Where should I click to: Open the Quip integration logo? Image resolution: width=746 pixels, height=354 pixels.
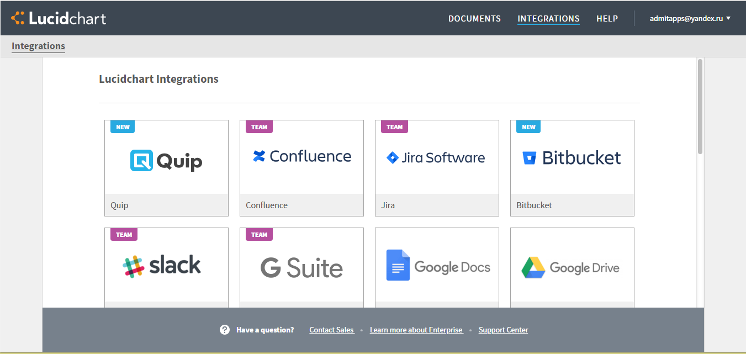pos(166,161)
